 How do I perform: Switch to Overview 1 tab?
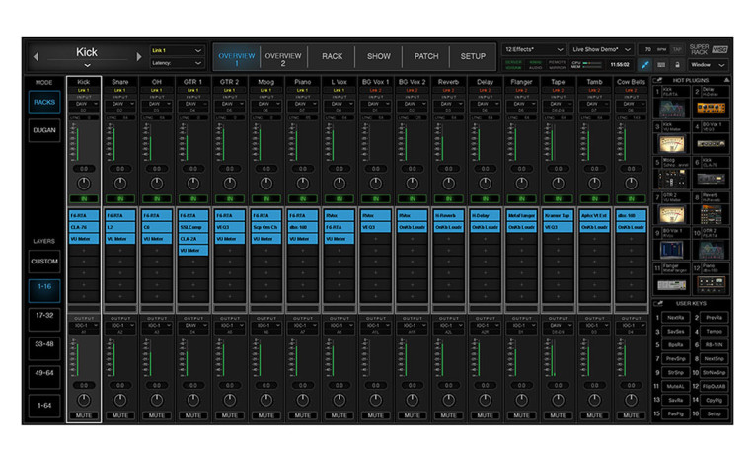tap(237, 57)
